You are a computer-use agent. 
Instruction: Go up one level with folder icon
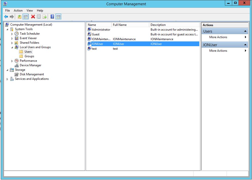(19, 17)
